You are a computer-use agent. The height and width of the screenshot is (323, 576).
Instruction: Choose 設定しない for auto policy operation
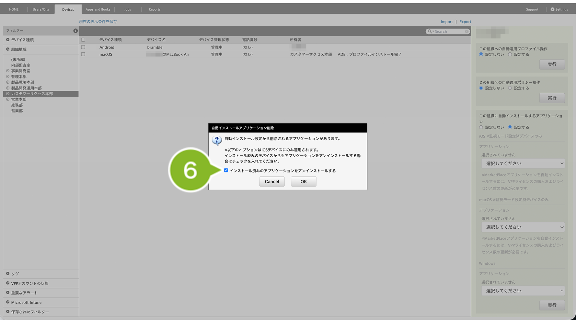[481, 88]
